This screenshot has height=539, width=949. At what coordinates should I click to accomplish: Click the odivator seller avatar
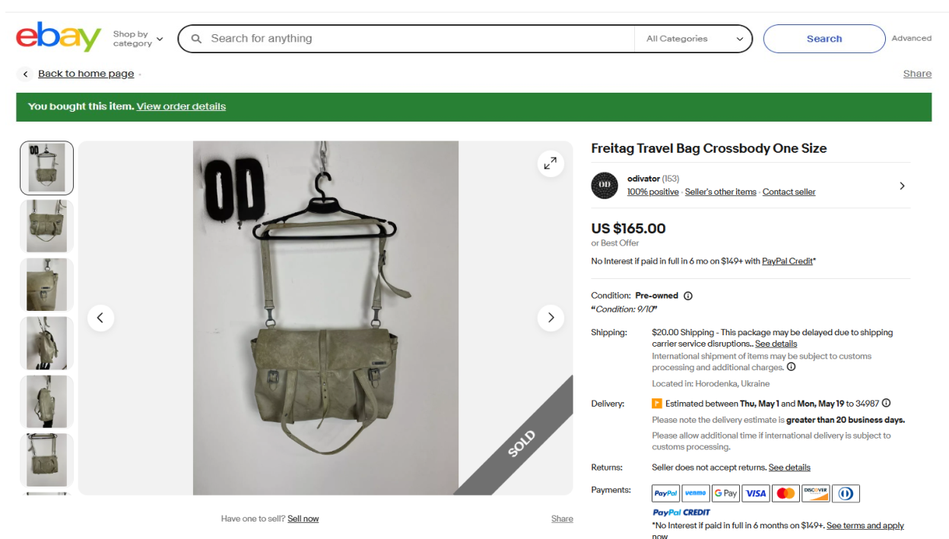coord(605,185)
